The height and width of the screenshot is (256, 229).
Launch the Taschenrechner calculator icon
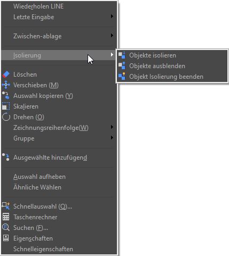[6, 217]
